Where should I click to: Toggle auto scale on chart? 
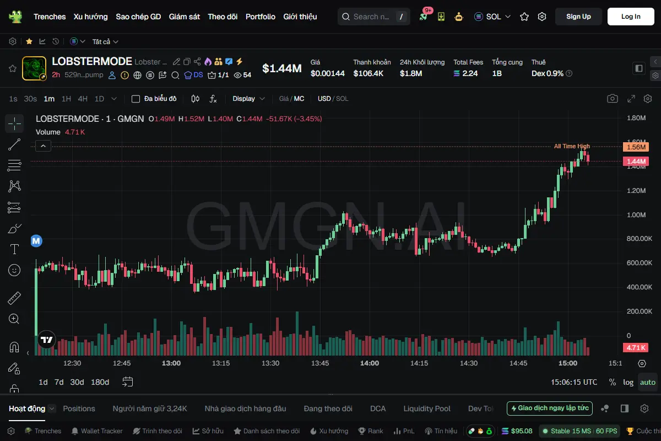[648, 382]
